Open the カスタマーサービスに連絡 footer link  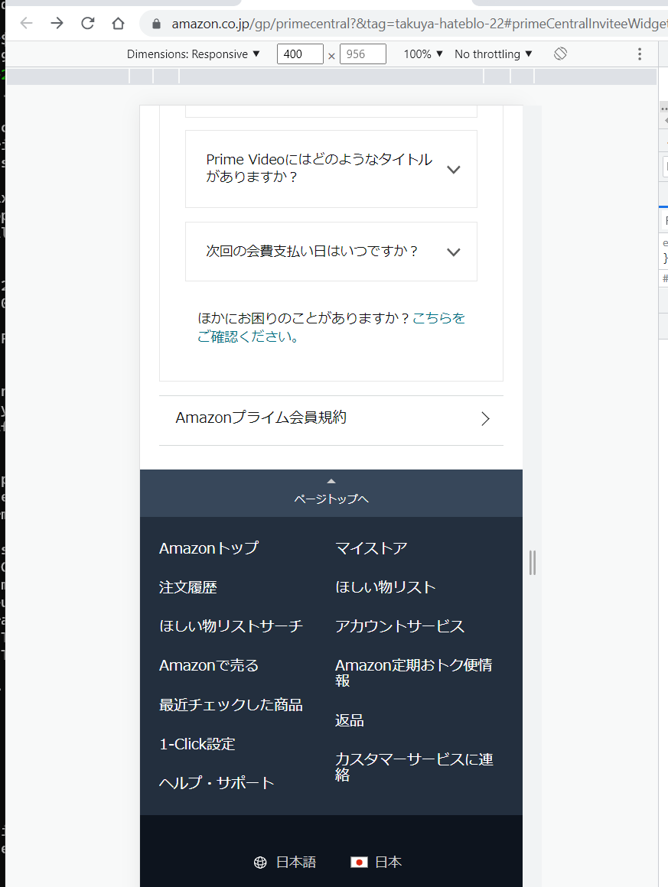click(414, 766)
